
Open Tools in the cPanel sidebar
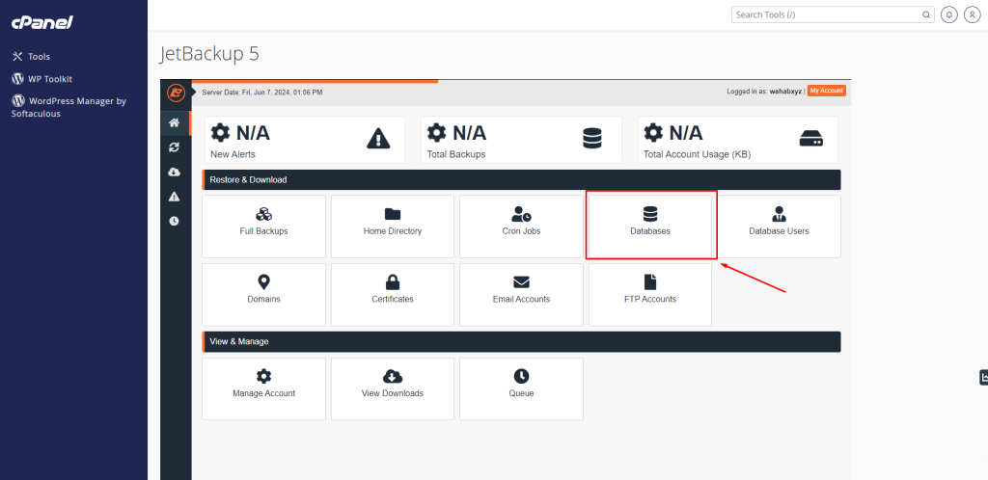pos(39,57)
